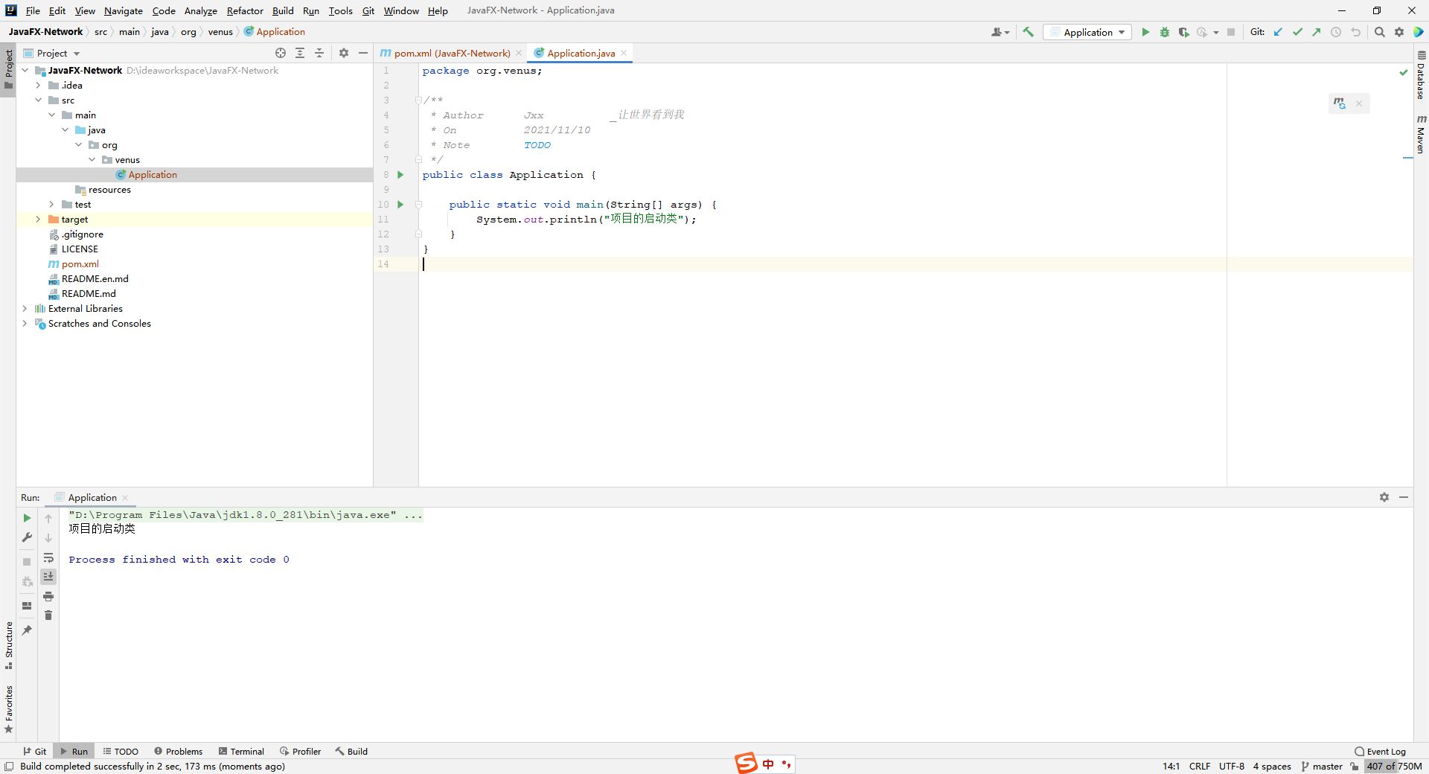Click memory indicator 407 of 750M
The width and height of the screenshot is (1429, 774).
1394,766
